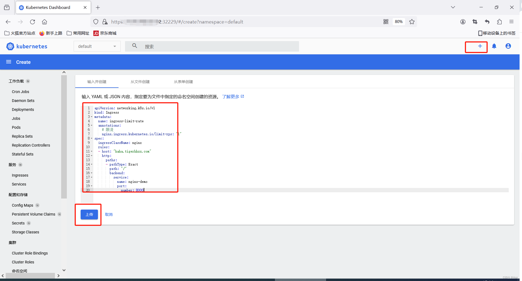
Task: Collapse the metadata fold arrow on line 3
Action: (x=92, y=117)
